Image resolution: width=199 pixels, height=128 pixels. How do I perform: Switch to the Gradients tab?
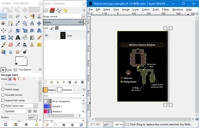[x=65, y=90]
